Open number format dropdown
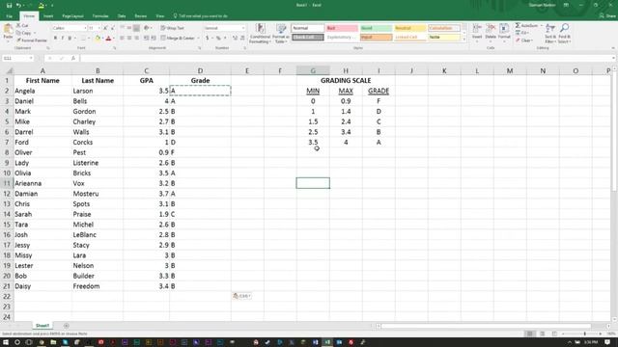The height and width of the screenshot is (347, 618). coord(242,28)
